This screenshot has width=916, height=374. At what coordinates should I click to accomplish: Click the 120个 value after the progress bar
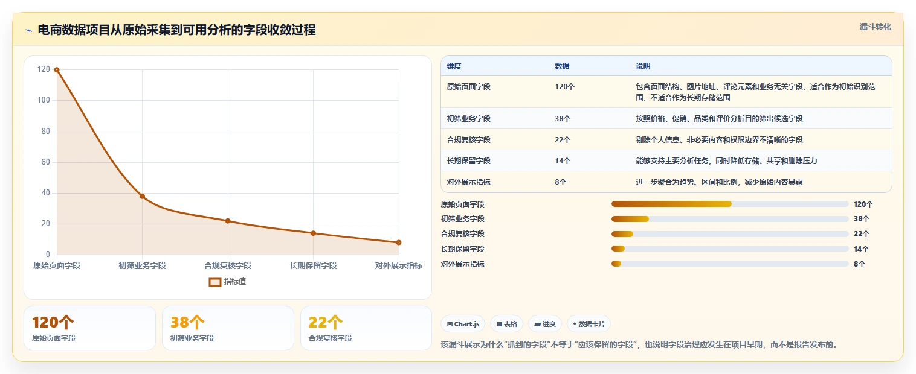tap(863, 204)
